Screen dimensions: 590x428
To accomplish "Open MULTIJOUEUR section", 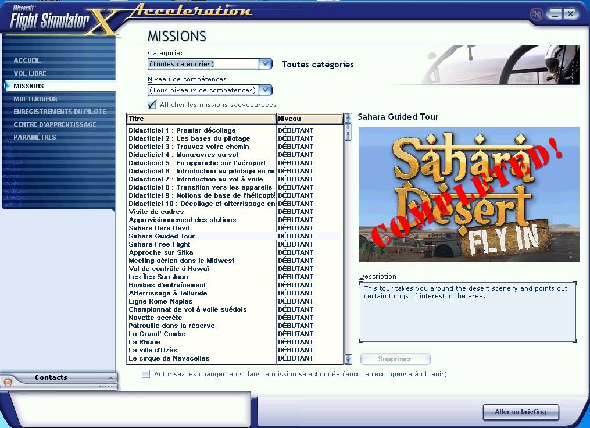I will pos(35,99).
